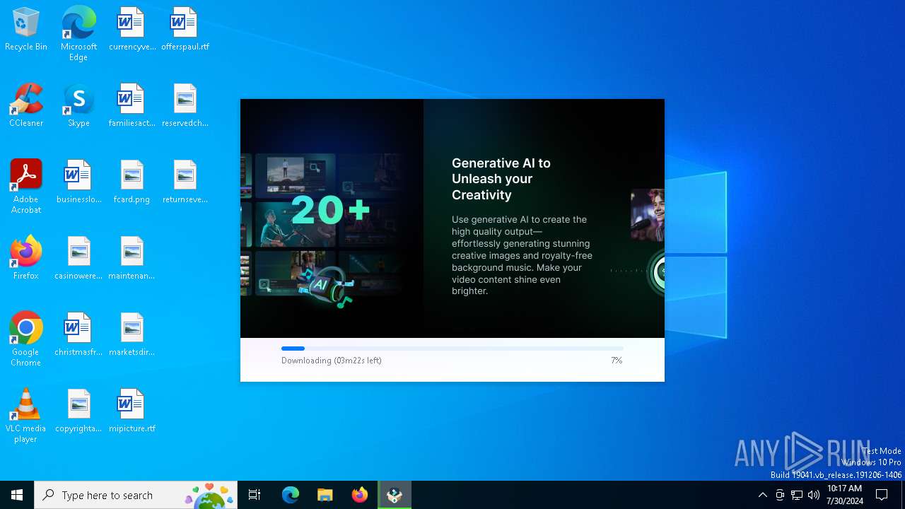905x509 pixels.
Task: Select the familiesact... document icon
Action: click(x=132, y=106)
